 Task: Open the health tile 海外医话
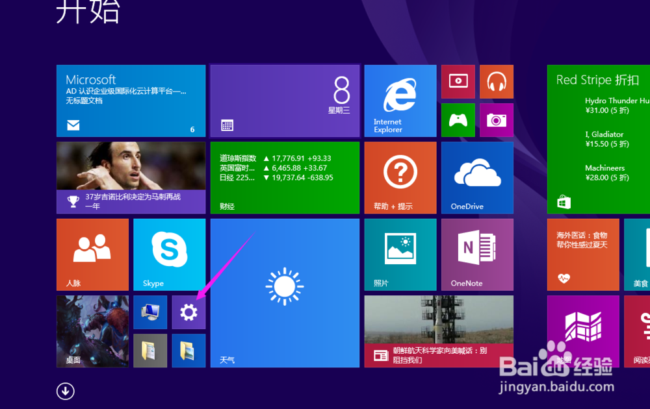click(x=583, y=254)
